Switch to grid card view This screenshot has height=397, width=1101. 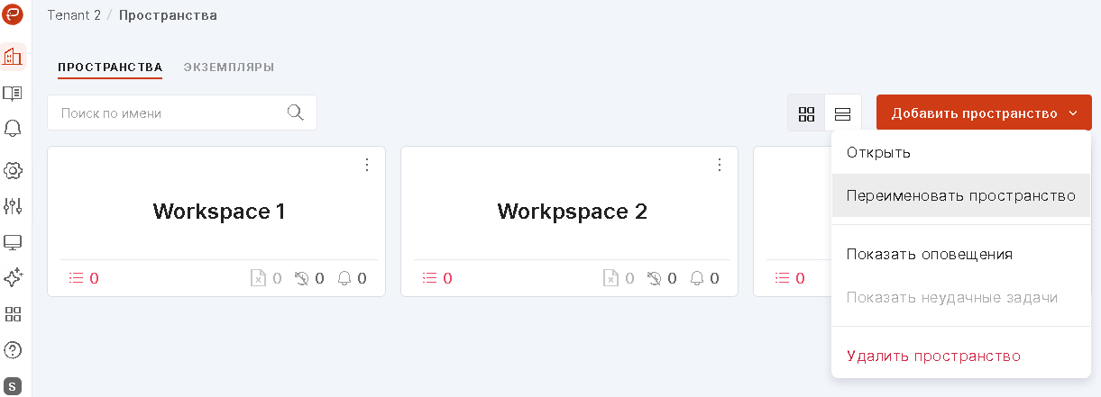coord(806,113)
